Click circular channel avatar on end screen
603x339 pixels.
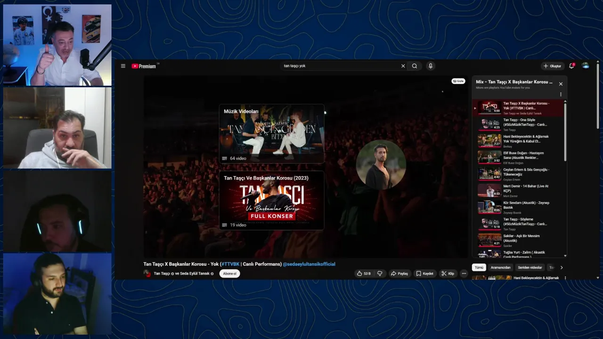tap(381, 164)
